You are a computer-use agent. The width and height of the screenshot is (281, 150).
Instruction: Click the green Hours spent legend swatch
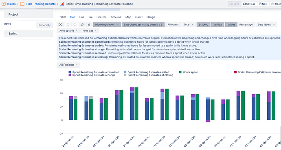tap(180, 72)
